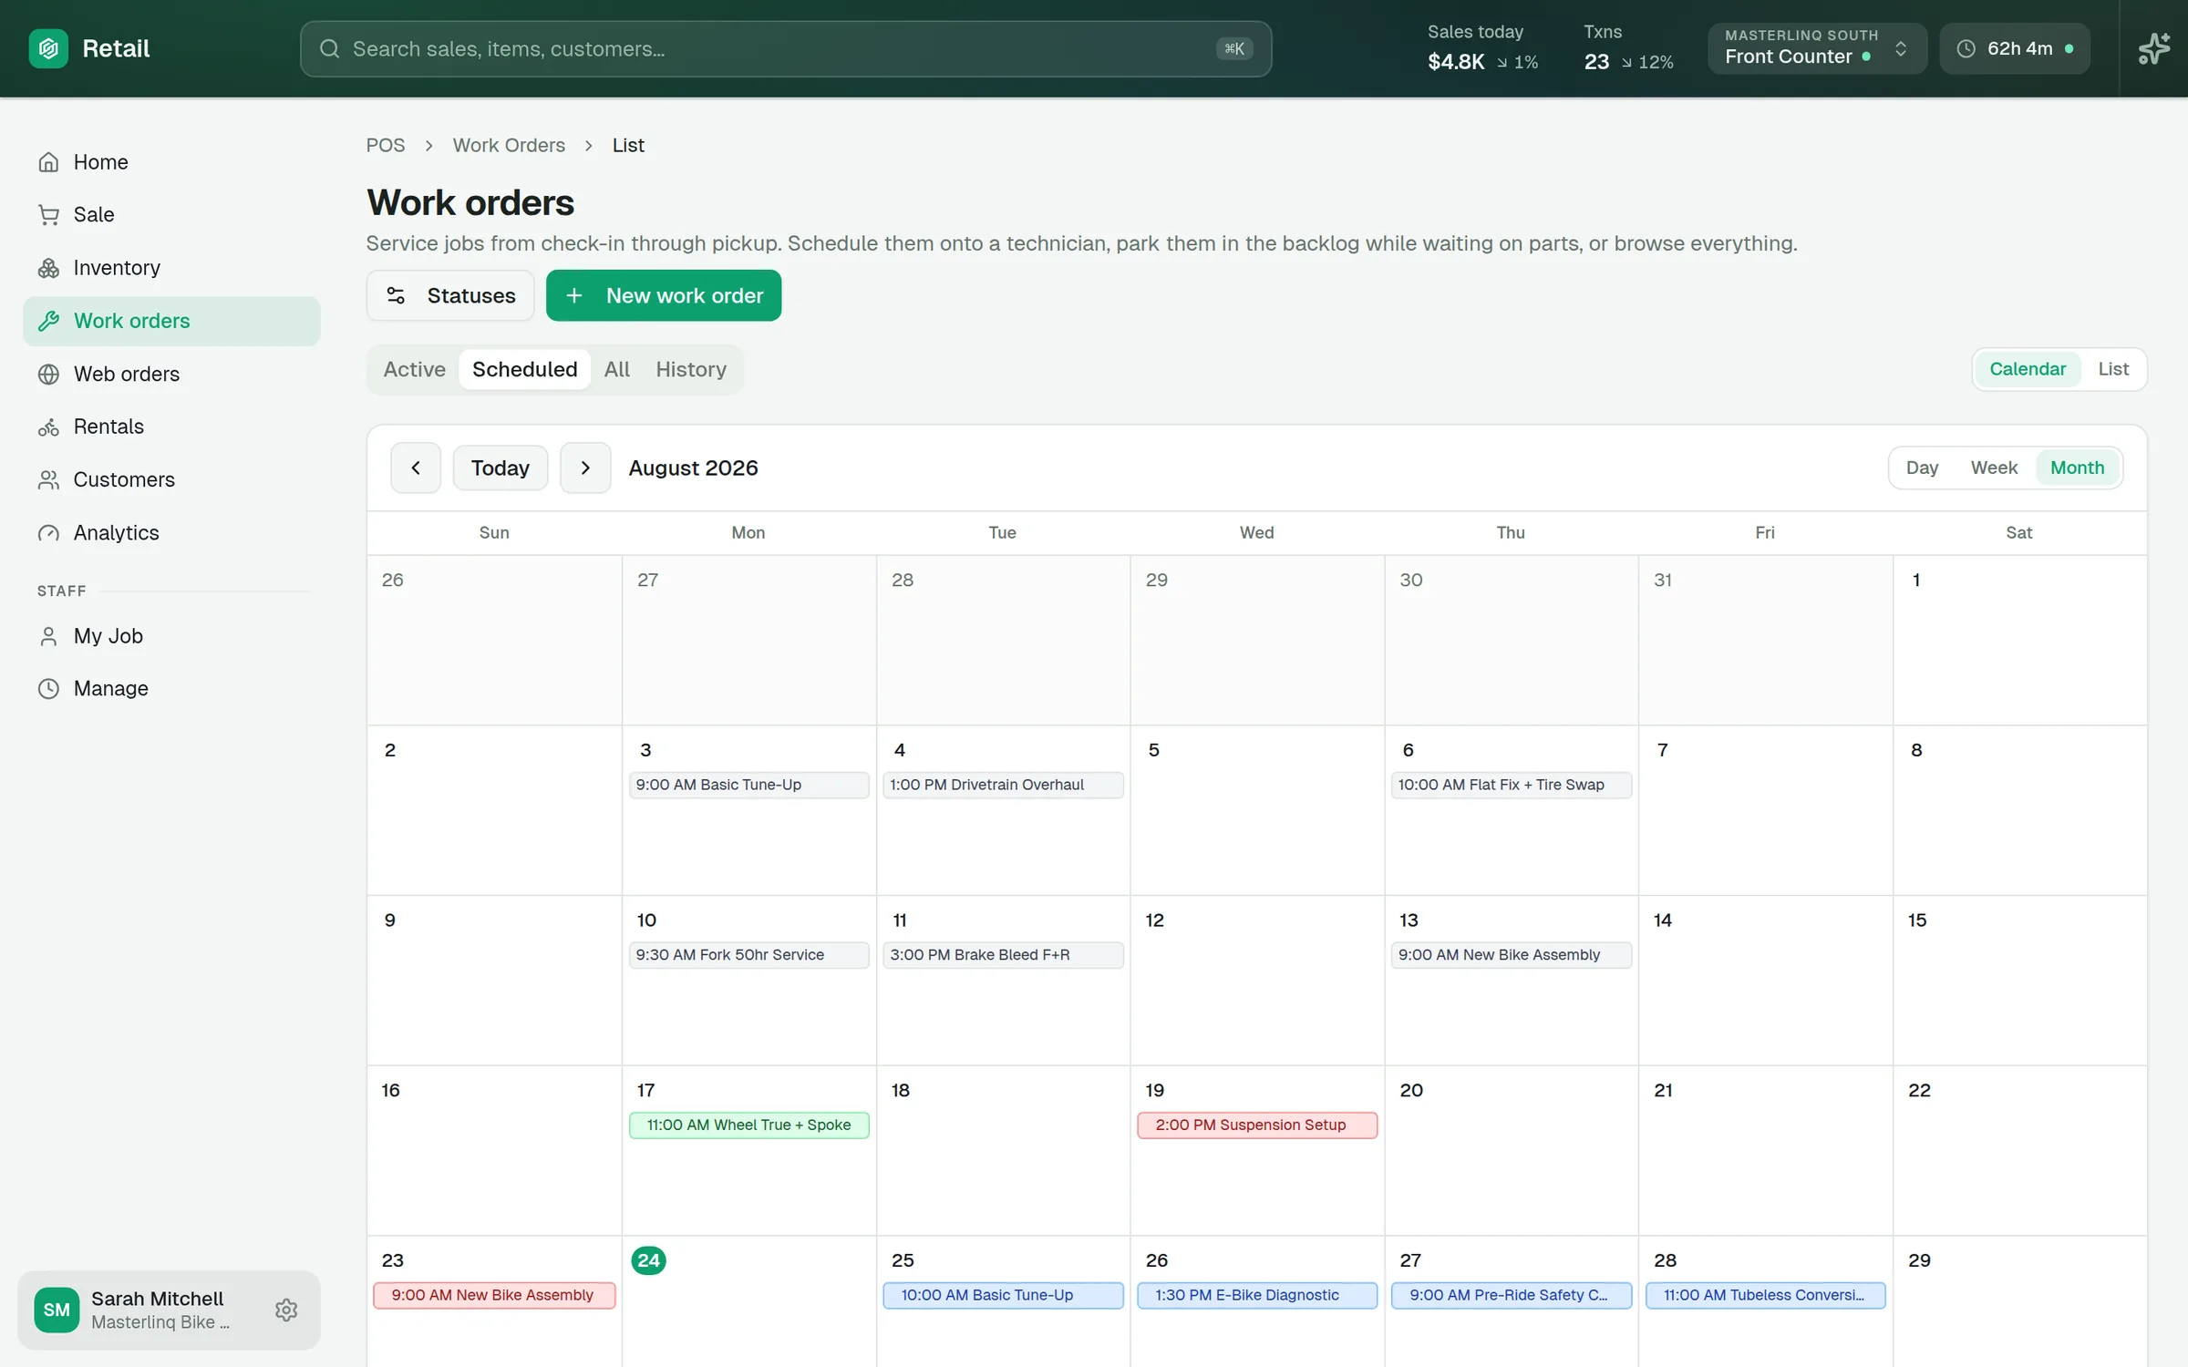This screenshot has height=1367, width=2188.
Task: Switch to Calendar view
Action: pos(2028,369)
